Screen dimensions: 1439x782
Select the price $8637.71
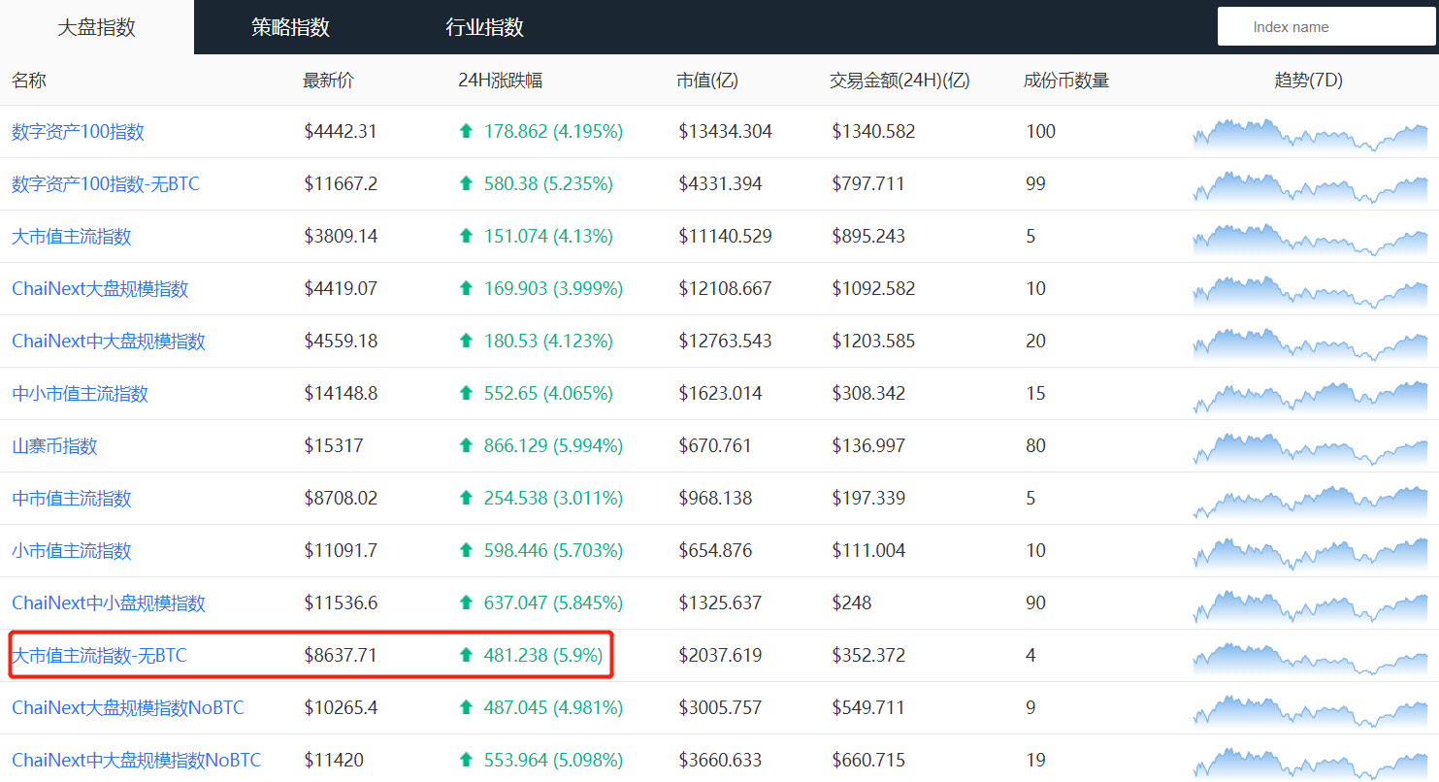click(x=341, y=656)
